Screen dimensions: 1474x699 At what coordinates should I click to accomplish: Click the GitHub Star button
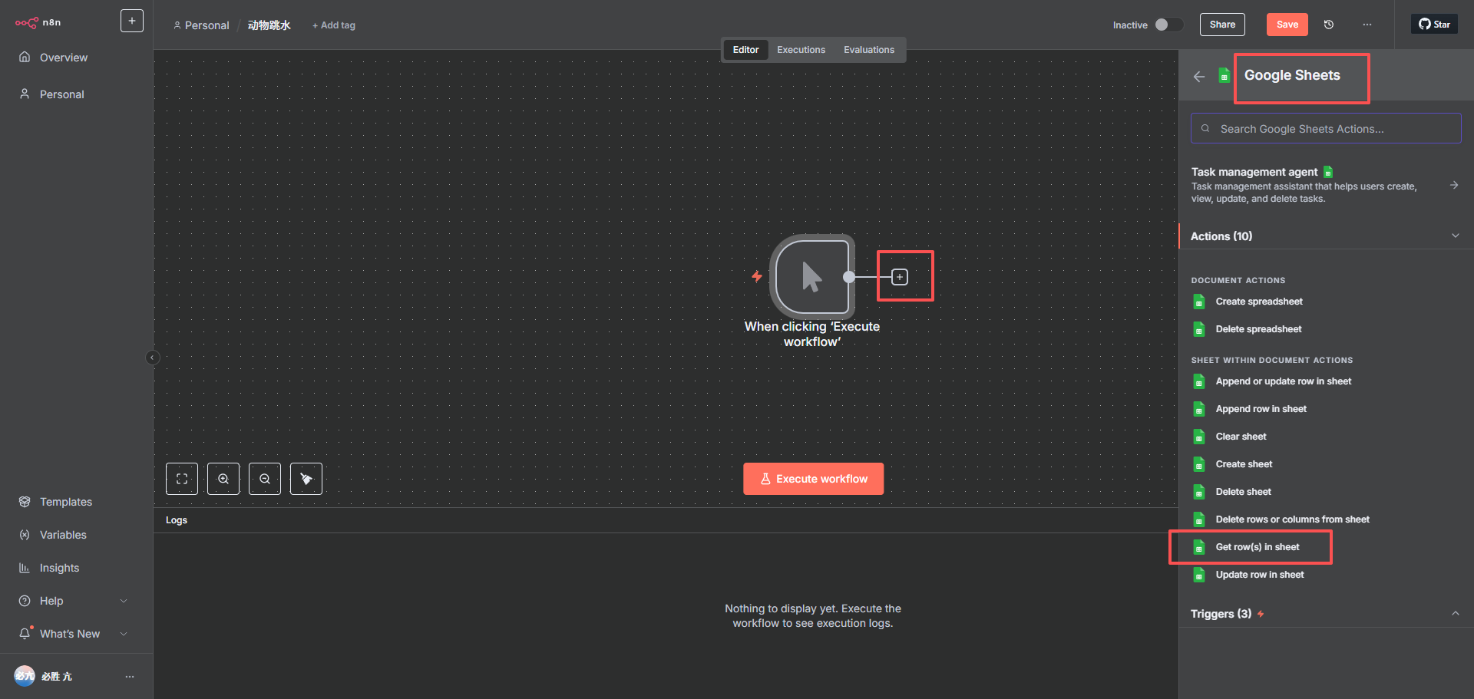click(x=1434, y=24)
